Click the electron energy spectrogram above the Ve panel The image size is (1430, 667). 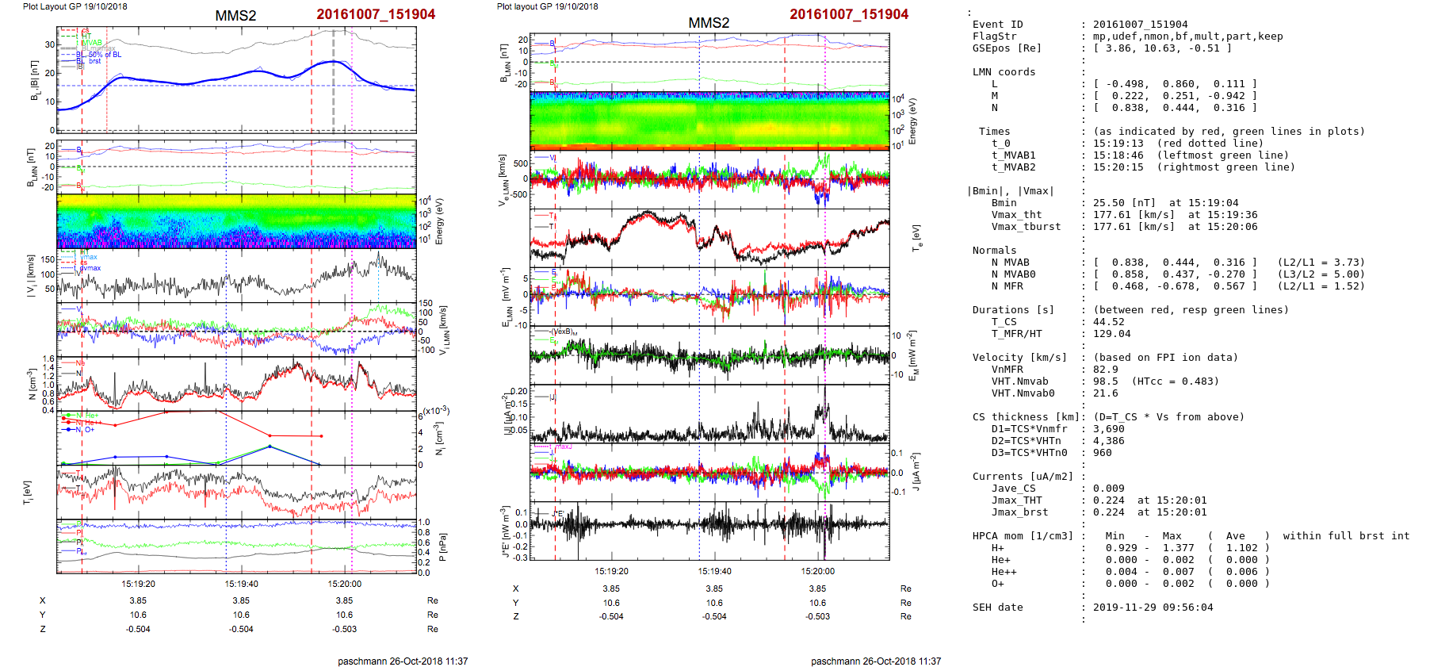tap(709, 120)
